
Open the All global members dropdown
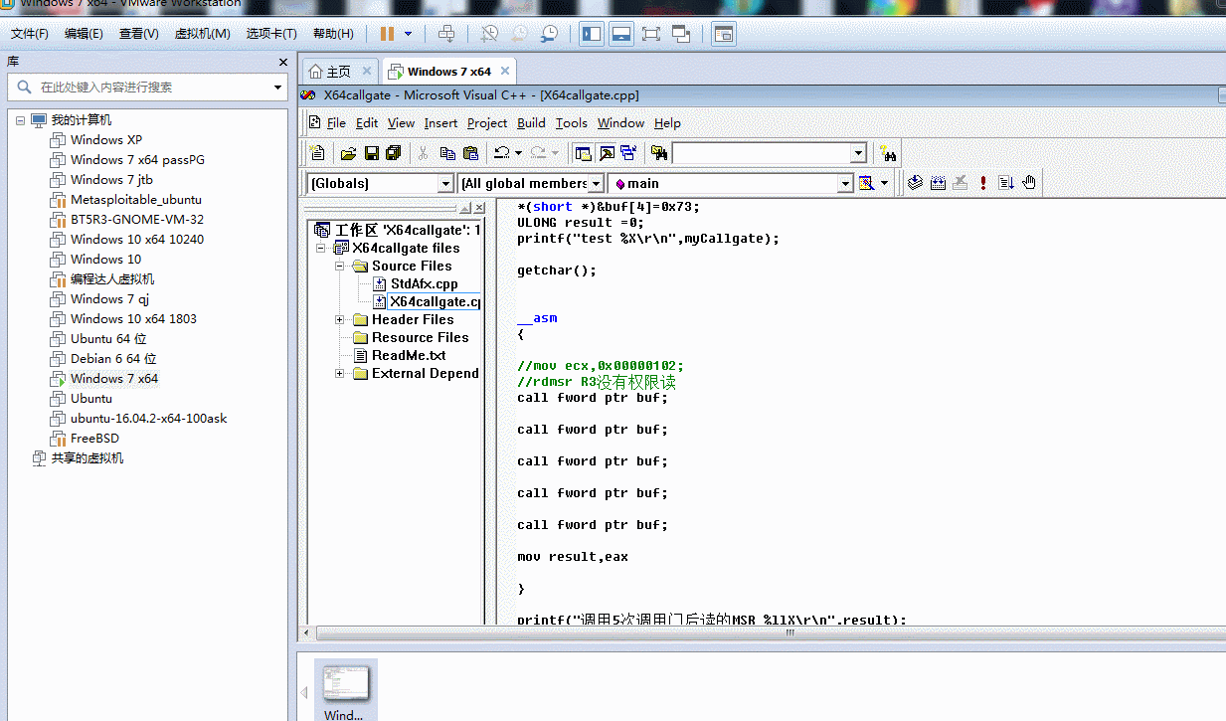pyautogui.click(x=597, y=183)
